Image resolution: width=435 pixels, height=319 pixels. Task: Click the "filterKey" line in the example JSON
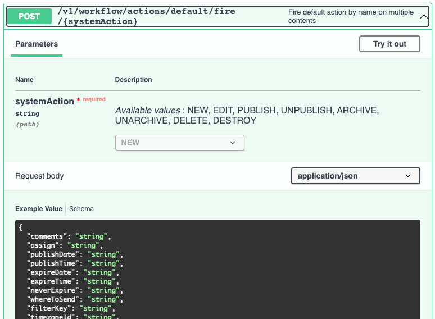71,308
